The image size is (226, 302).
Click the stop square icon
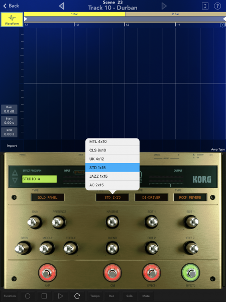[x=44, y=296]
